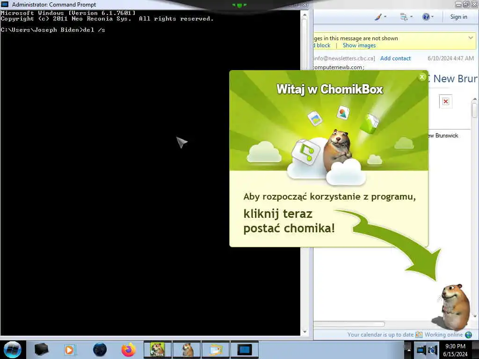479x359 pixels.
Task: Open the black box icon on taskbar
Action: point(41,350)
